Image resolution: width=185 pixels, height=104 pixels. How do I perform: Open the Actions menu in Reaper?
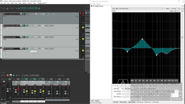30,3
